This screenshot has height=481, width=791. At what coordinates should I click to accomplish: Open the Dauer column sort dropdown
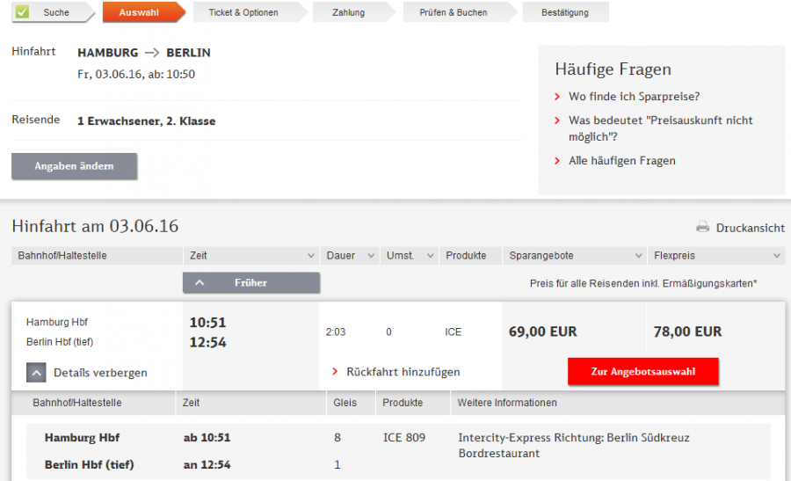point(371,256)
